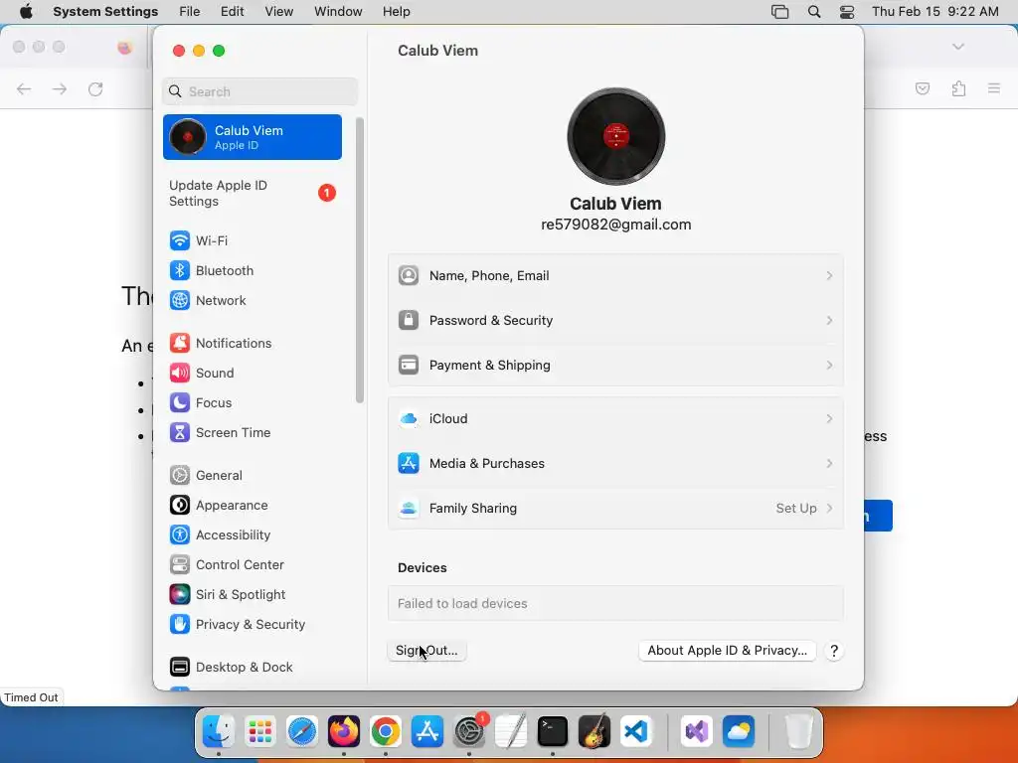The image size is (1018, 763).
Task: Open Spotlight search in menu bar
Action: click(x=814, y=12)
